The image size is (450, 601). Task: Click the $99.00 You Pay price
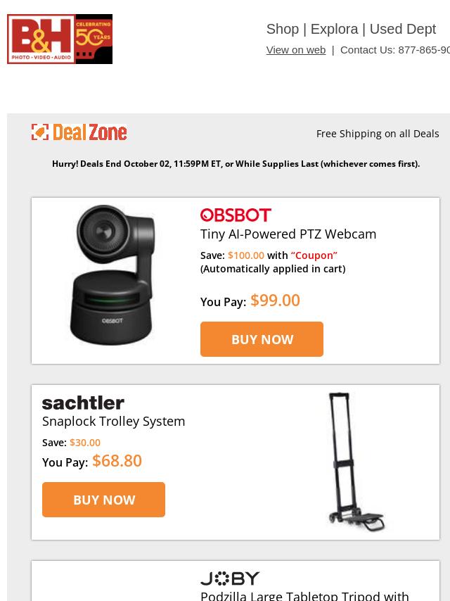click(275, 300)
